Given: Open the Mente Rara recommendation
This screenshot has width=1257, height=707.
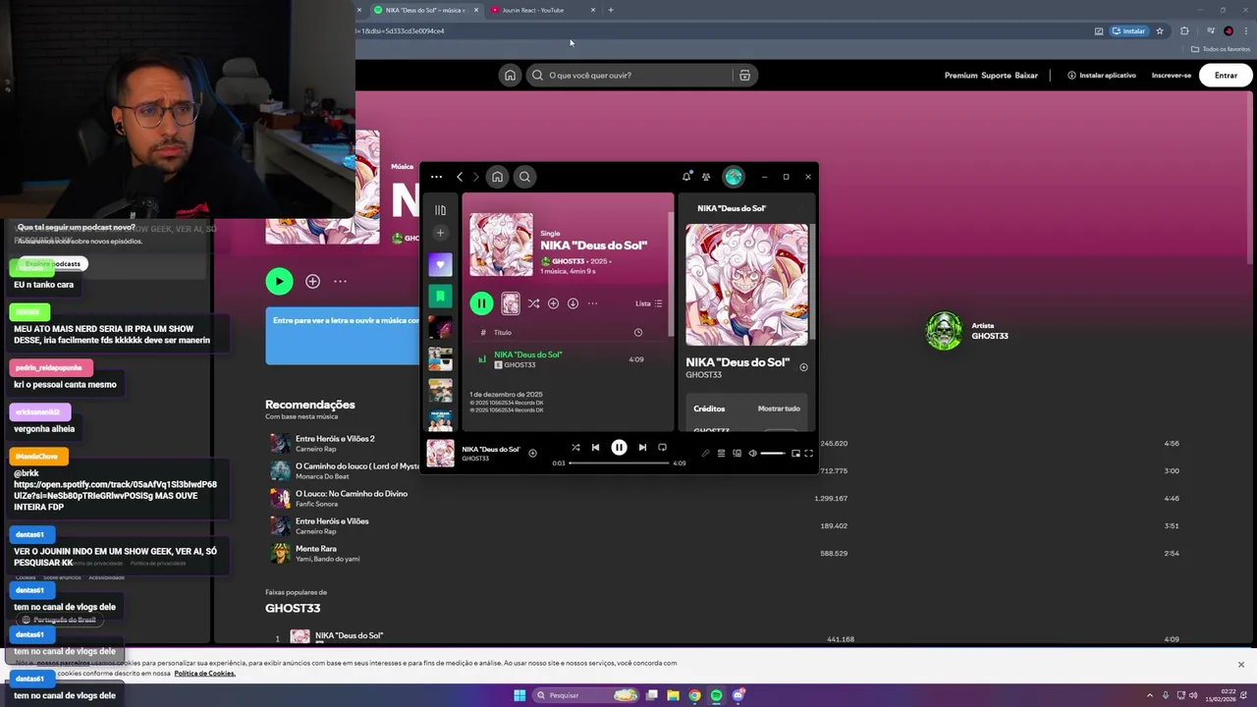Looking at the screenshot, I should [x=316, y=548].
